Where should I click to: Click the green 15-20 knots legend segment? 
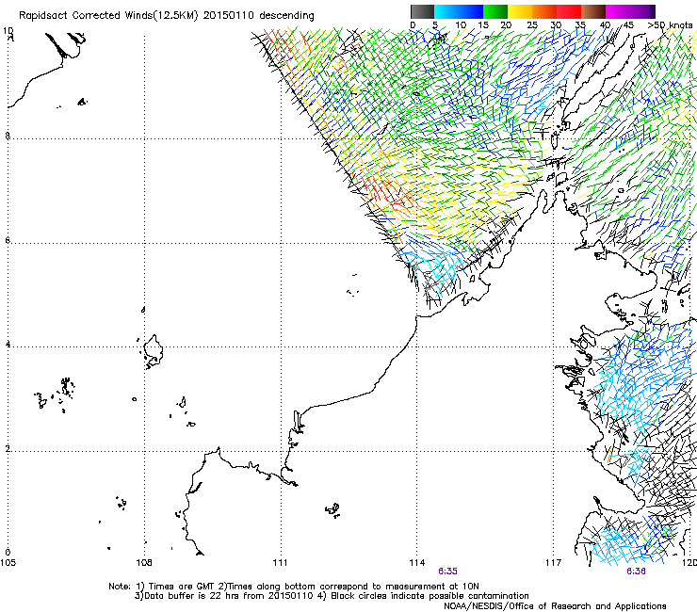(495, 11)
